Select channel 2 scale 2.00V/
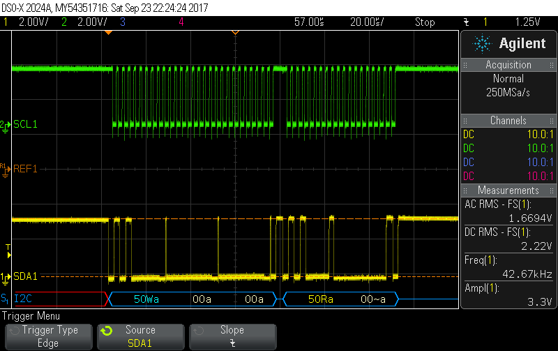The height and width of the screenshot is (351, 558). coord(92,22)
